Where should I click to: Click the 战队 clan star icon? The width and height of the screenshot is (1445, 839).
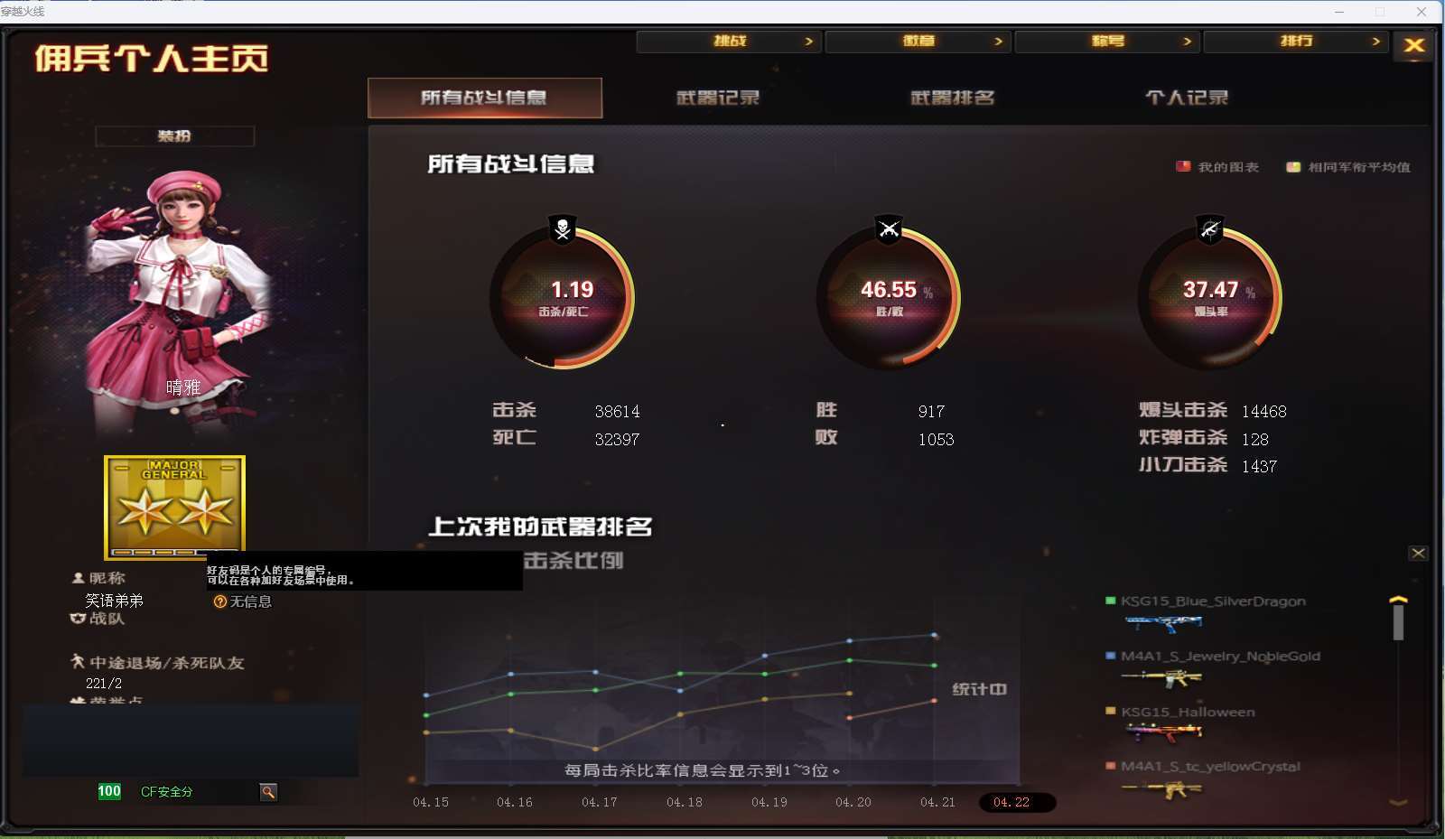point(78,619)
